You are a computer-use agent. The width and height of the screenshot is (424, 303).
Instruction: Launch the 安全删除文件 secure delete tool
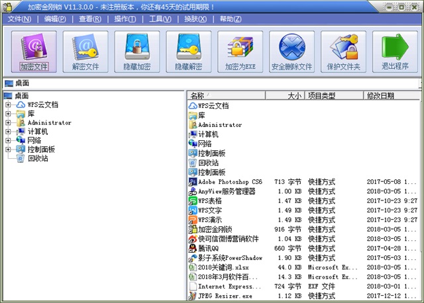tap(291, 52)
